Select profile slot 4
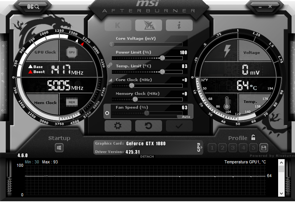Viewport: 295px width, 202px height. pos(243,148)
